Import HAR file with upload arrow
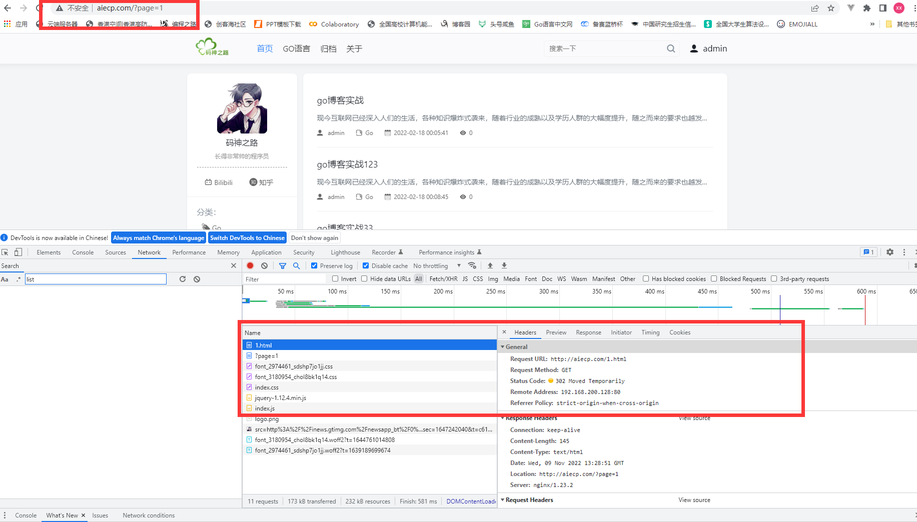This screenshot has width=917, height=522. (x=490, y=265)
